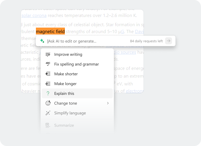201x146 pixels.
Task: Open the Change tone menu item
Action: pyautogui.click(x=77, y=103)
